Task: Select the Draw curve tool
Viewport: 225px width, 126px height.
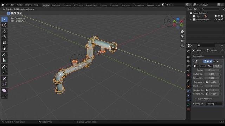Action: click(x=4, y=67)
